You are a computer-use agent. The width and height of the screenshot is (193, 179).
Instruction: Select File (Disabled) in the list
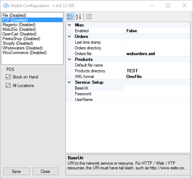pyautogui.click(x=32, y=15)
